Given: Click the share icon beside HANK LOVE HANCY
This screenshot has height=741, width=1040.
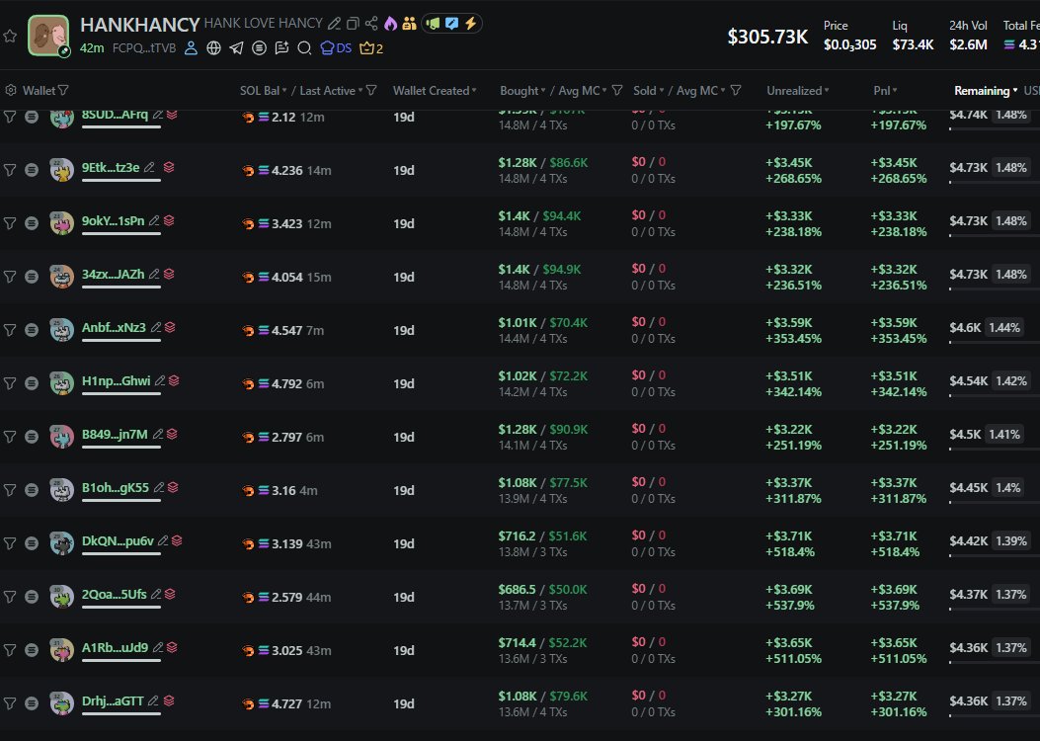Looking at the screenshot, I should 371,24.
